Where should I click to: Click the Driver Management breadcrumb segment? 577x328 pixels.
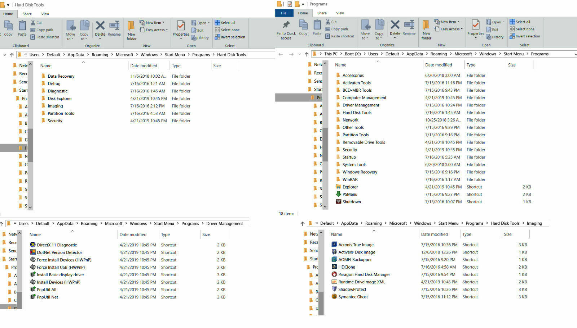[225, 224]
